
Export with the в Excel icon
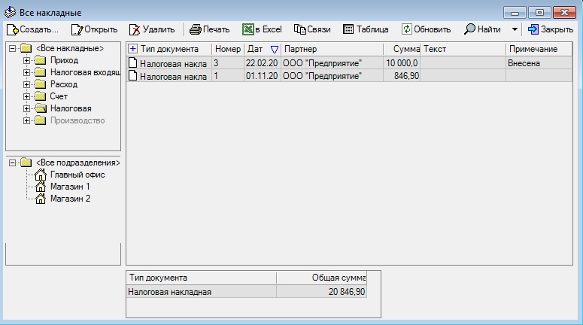247,29
